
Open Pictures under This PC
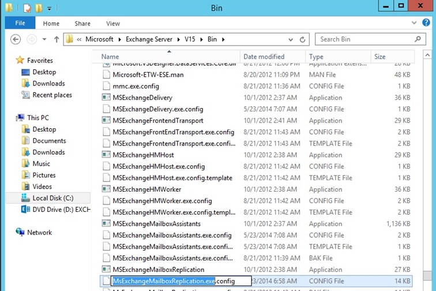pos(44,175)
